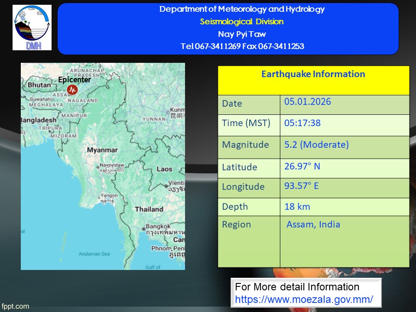Select the Andaman Sea label on map
This screenshot has width=416, height=312.
[95, 254]
